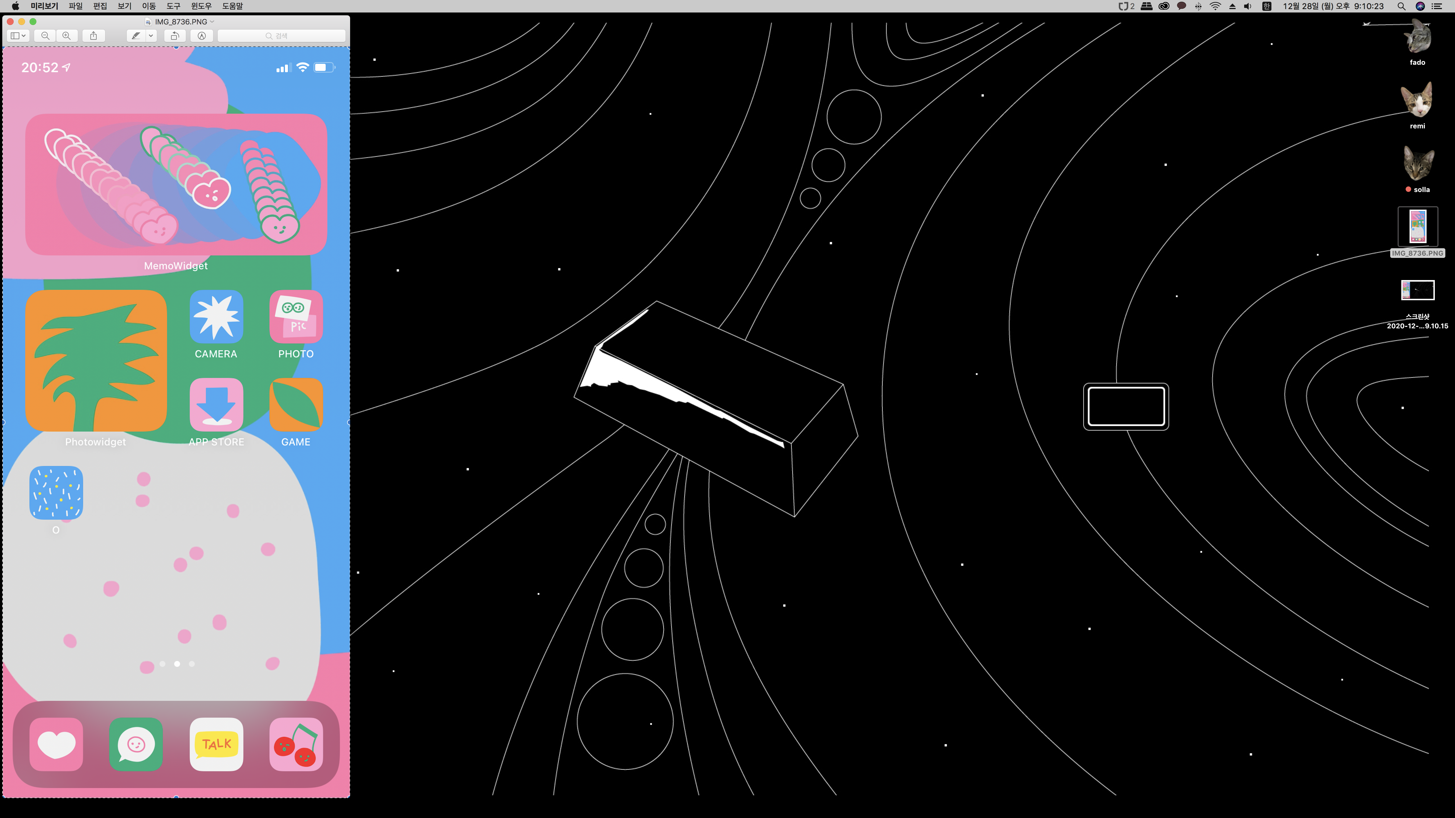Show the markup toolbar button

(x=202, y=36)
